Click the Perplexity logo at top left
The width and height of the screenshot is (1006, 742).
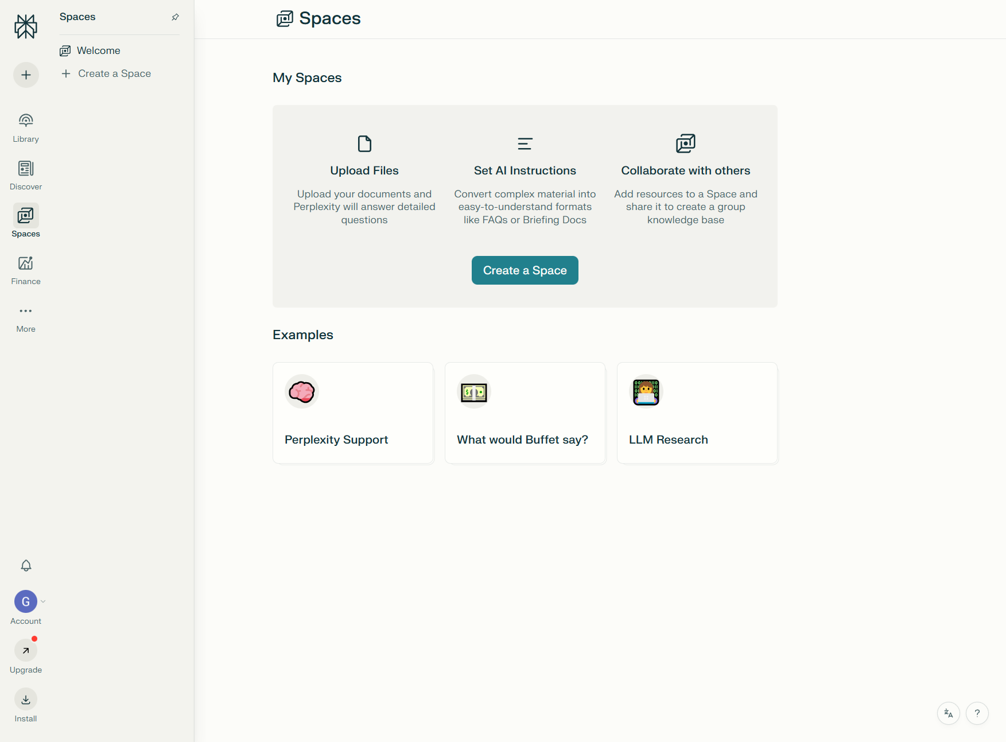click(x=25, y=26)
